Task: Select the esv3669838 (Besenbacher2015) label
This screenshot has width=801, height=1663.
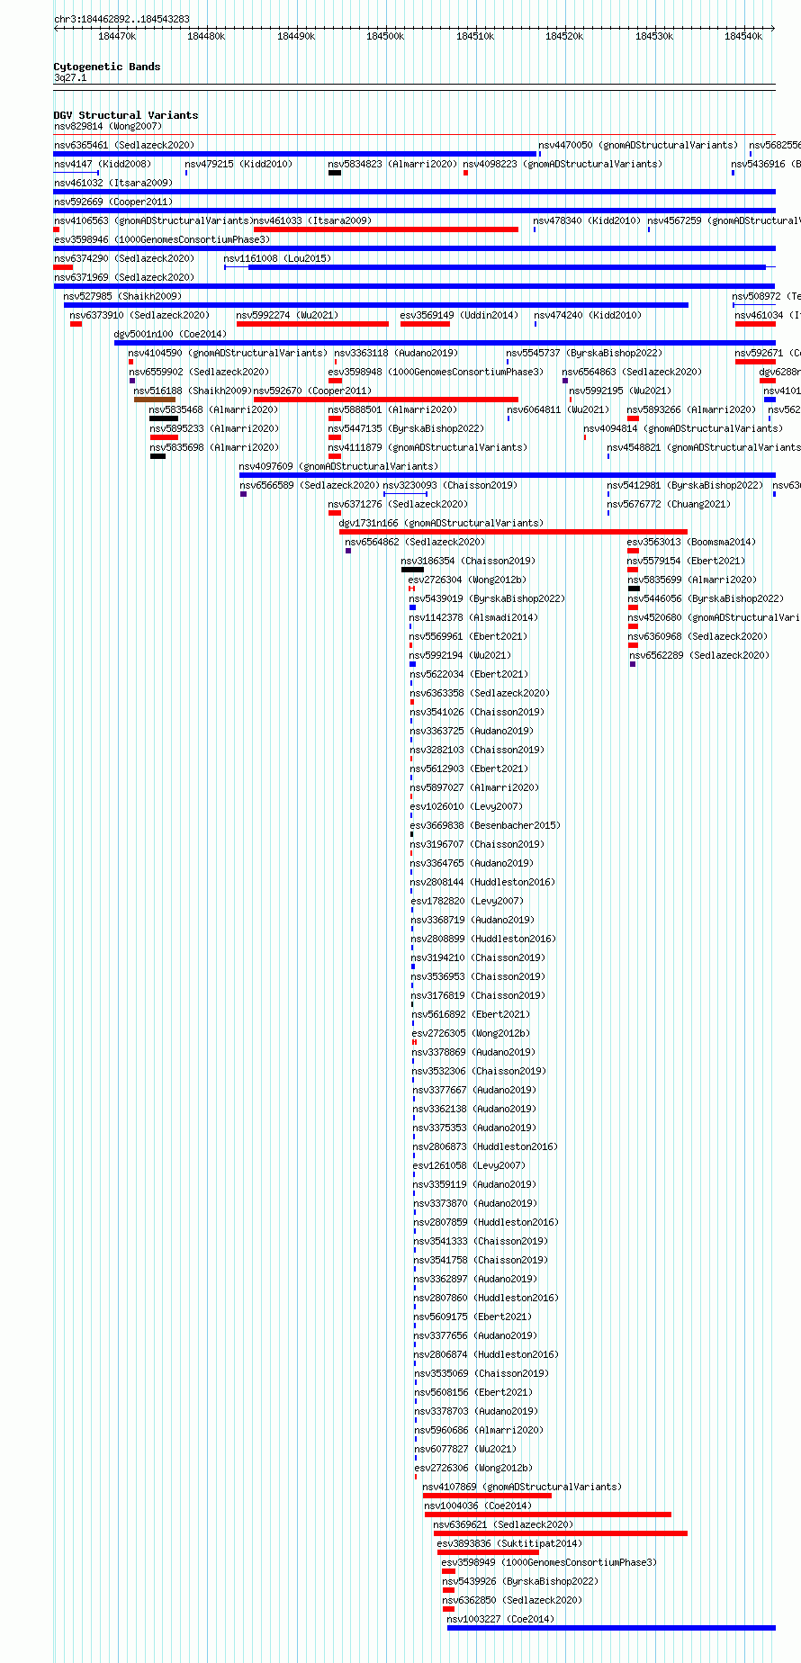Action: tap(485, 825)
